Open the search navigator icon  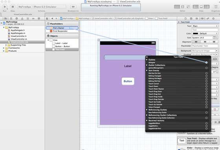click(x=16, y=18)
